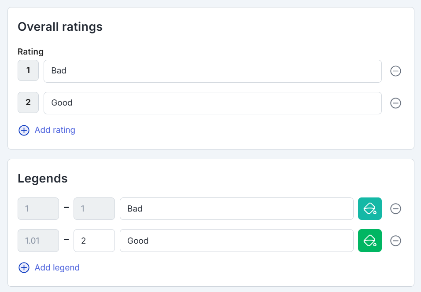Click the rating number 2 badge
The image size is (421, 292).
pyautogui.click(x=28, y=103)
